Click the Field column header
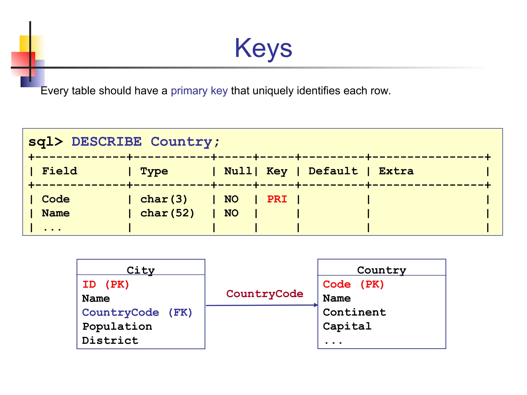Viewport: 527px width, 395px height. point(59,171)
